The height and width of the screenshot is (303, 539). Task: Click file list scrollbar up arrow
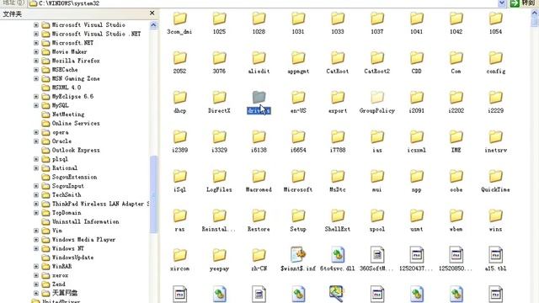(x=535, y=13)
